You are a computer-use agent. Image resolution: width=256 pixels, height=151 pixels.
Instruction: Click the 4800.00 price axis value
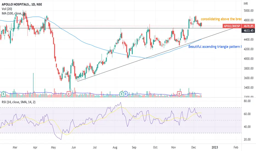(249, 20)
